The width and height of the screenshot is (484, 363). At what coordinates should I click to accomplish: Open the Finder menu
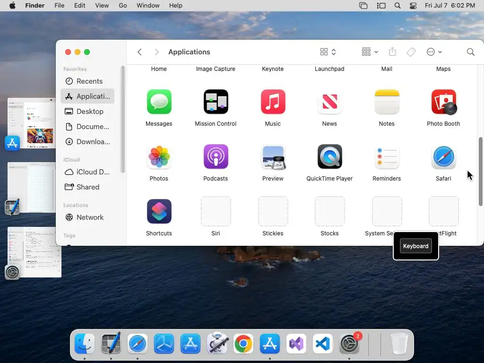pos(35,6)
